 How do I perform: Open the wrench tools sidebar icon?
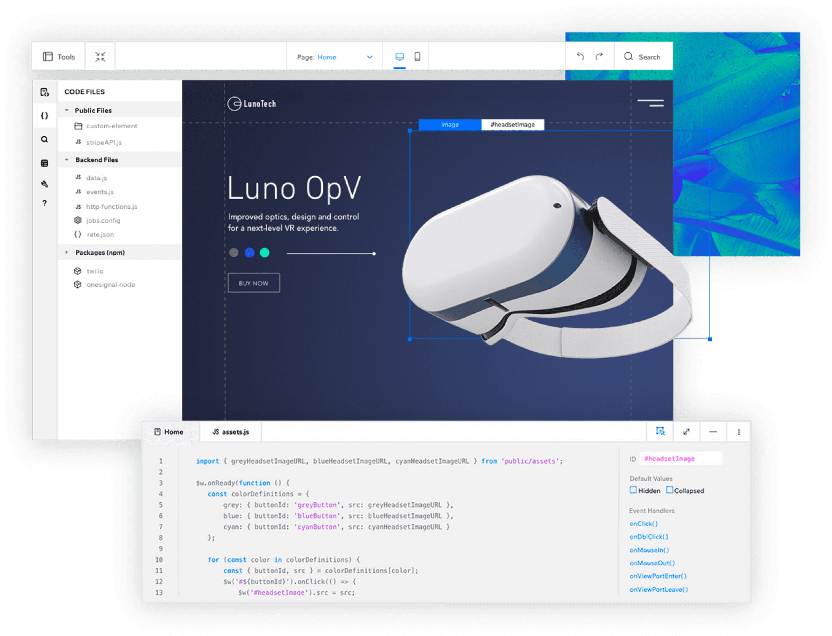pyautogui.click(x=45, y=184)
